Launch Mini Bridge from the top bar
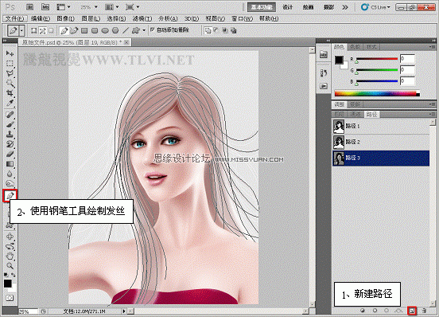Viewport: 439px width, 317px height. coord(45,7)
